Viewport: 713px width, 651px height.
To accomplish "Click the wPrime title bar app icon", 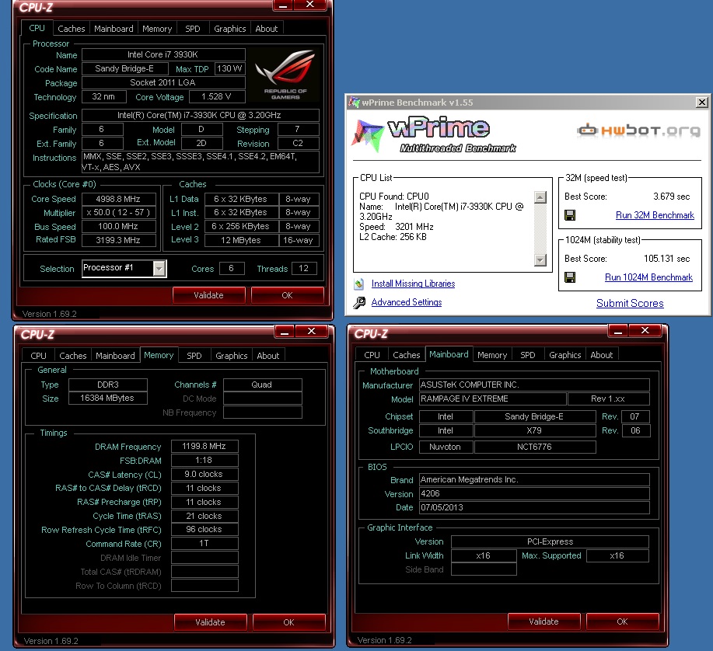I will [355, 103].
